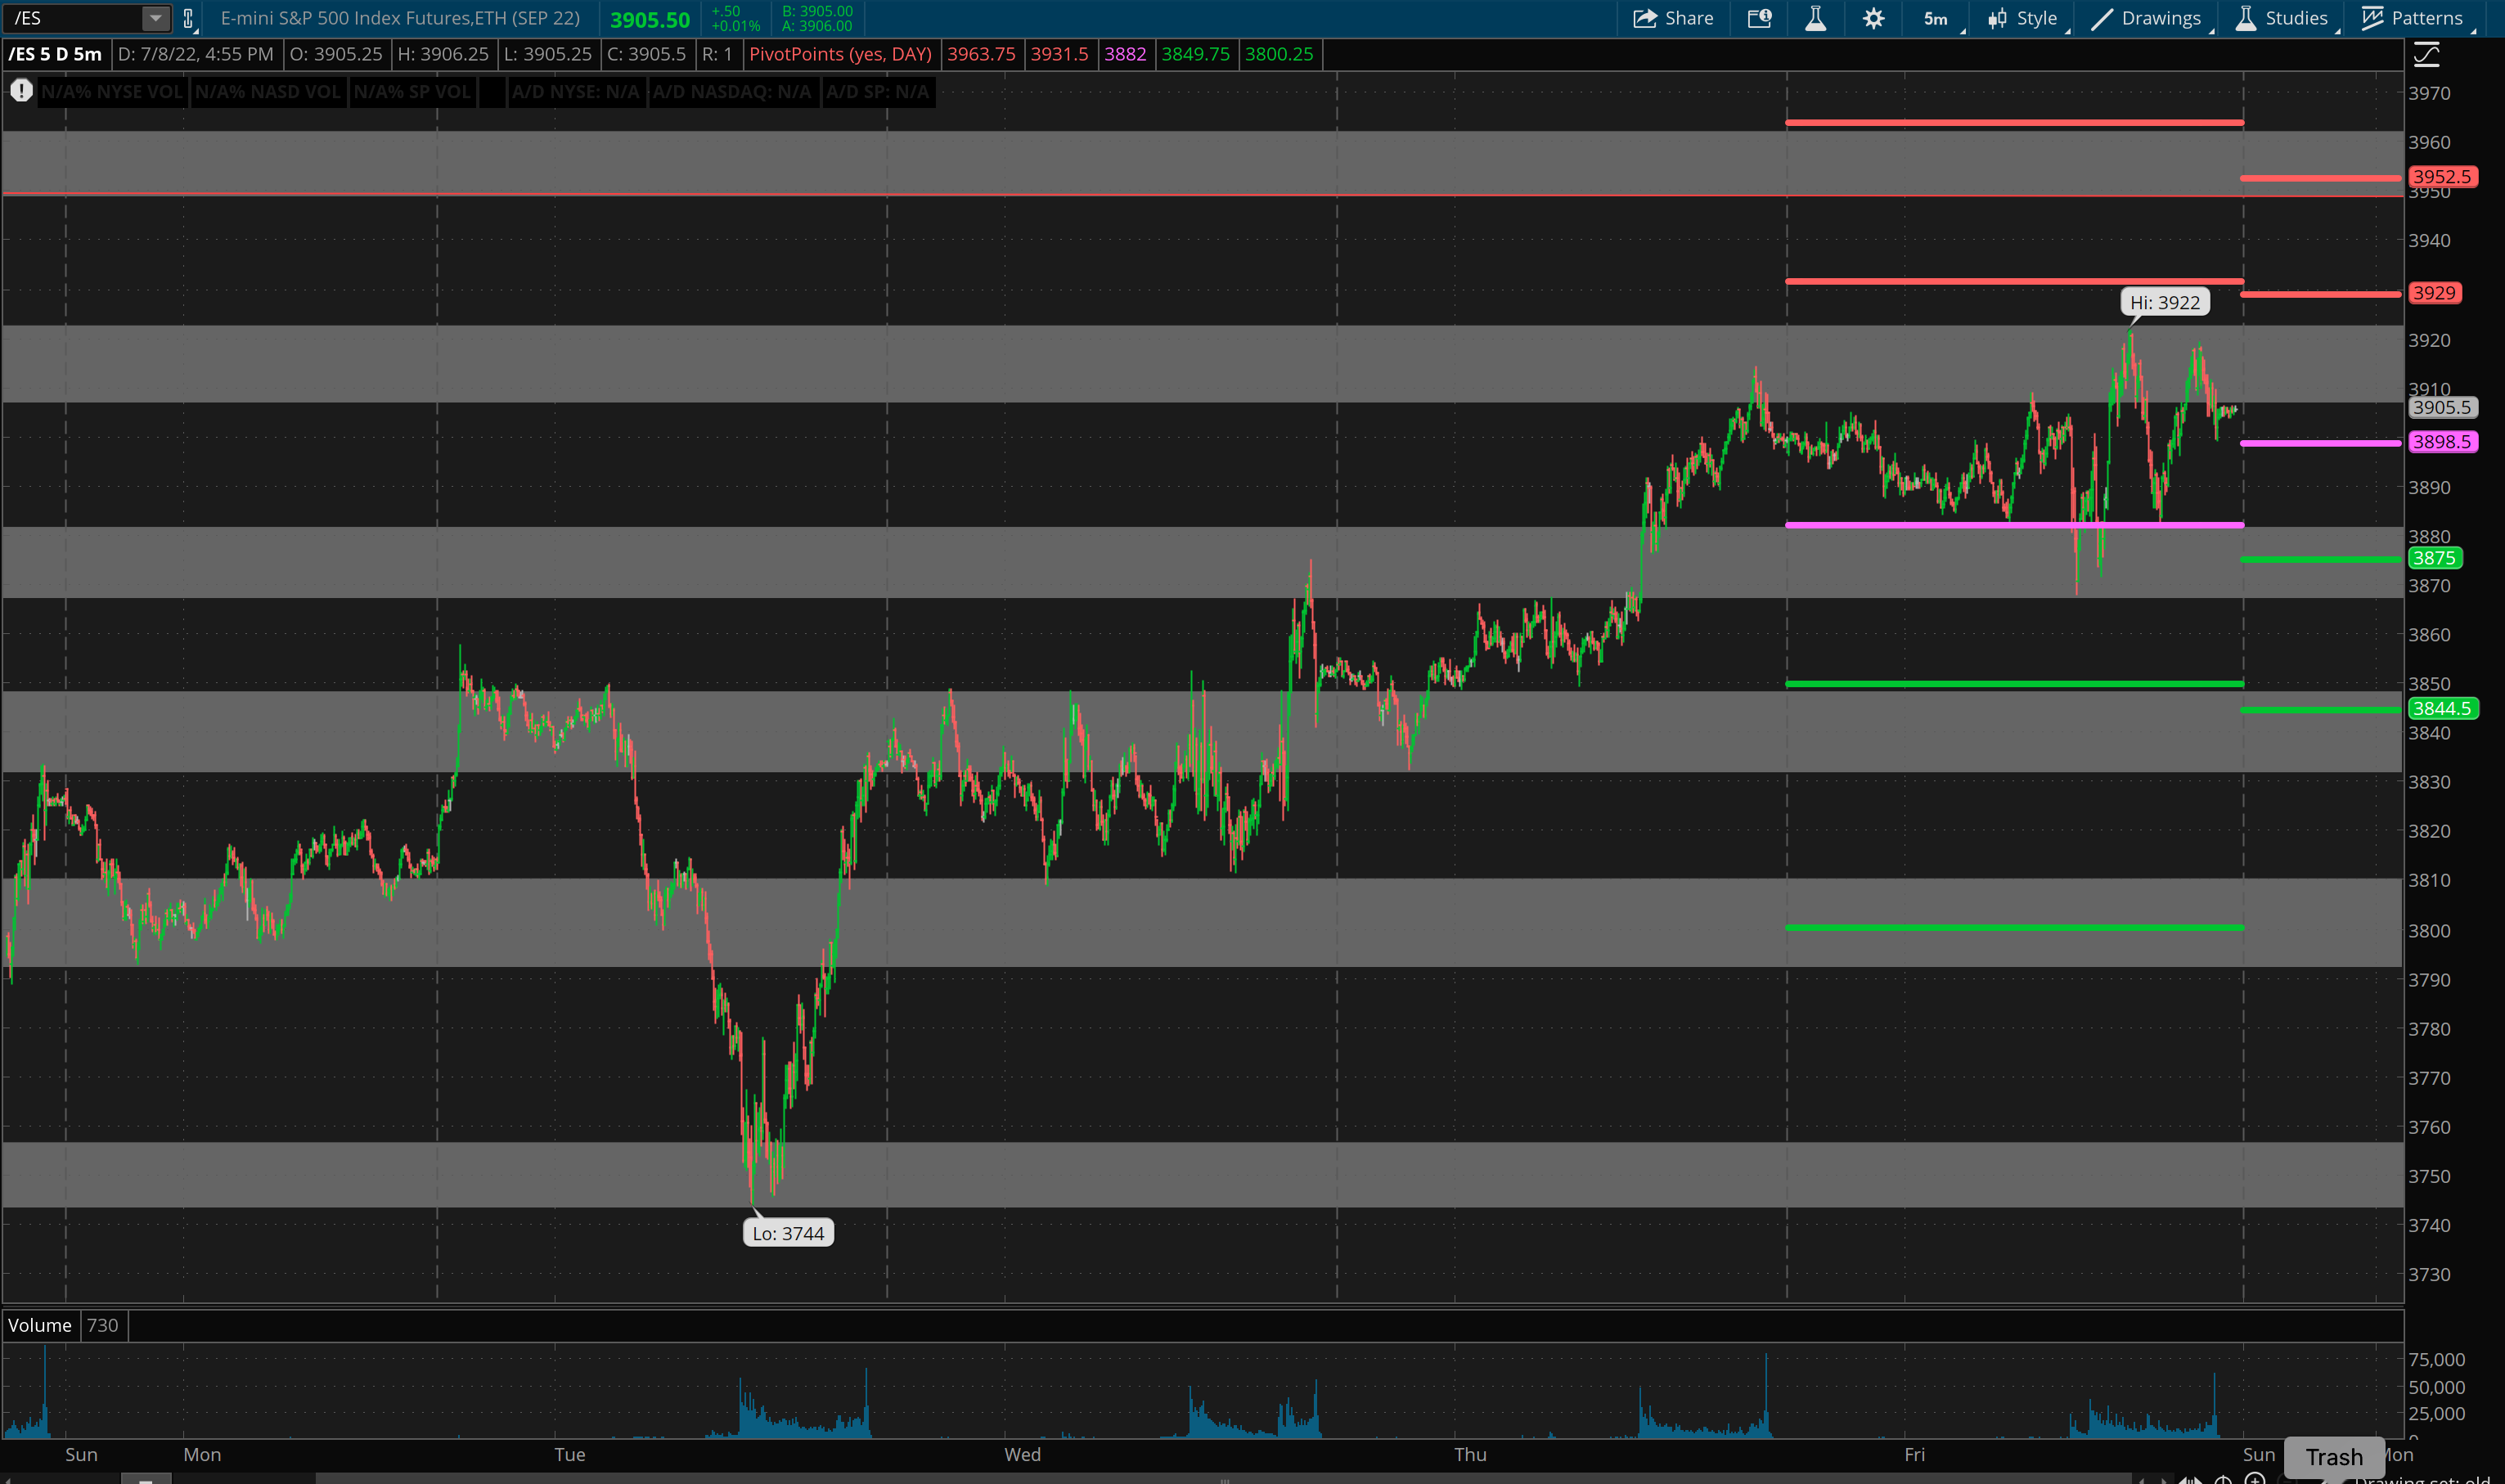
Task: Select the red 3963.75 resistance line
Action: tap(2014, 123)
